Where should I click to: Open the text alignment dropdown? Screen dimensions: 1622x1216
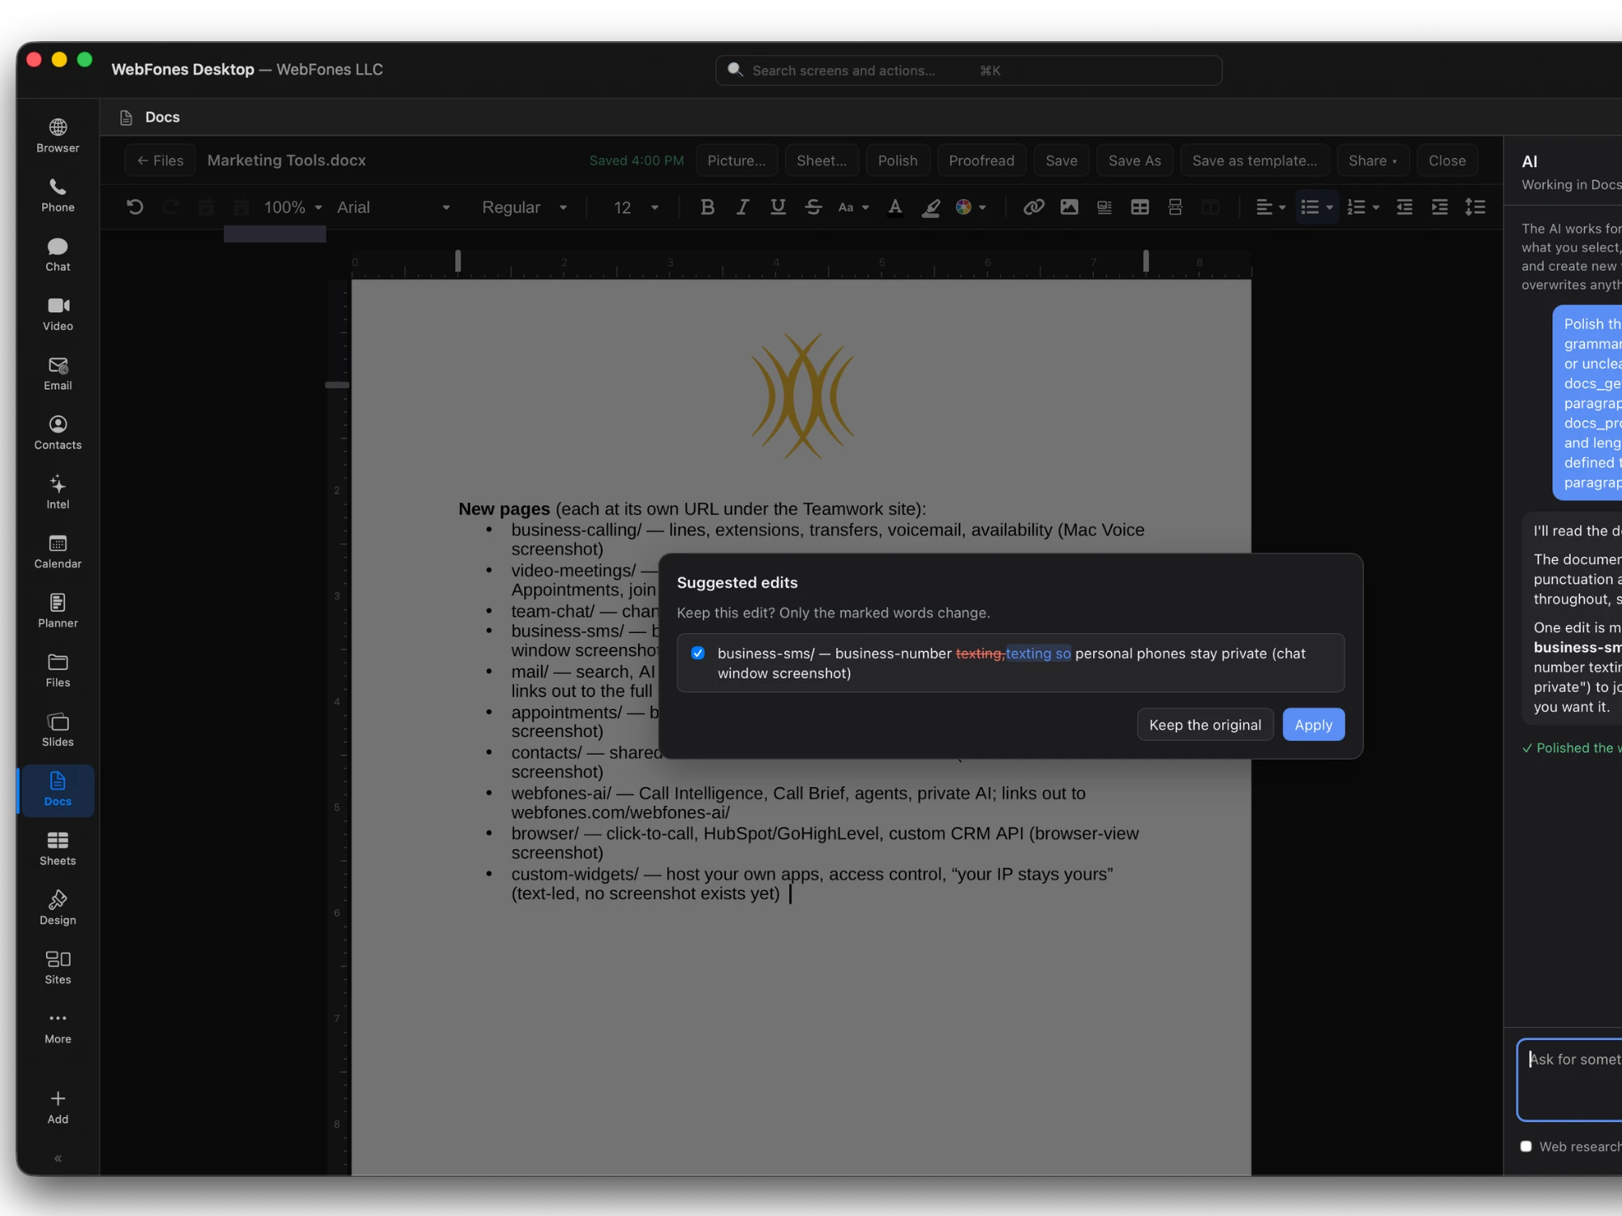(x=1270, y=208)
